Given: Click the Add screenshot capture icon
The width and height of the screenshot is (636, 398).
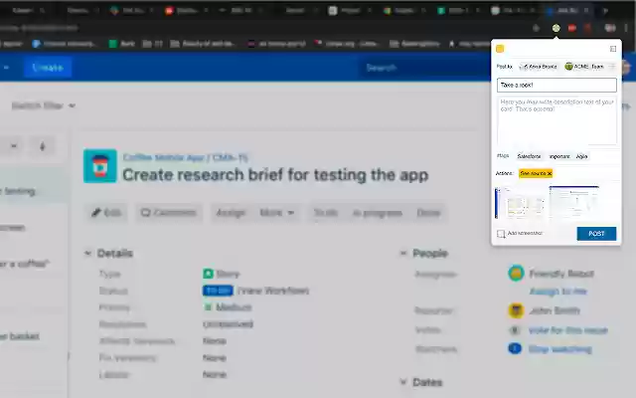Looking at the screenshot, I should (x=501, y=234).
